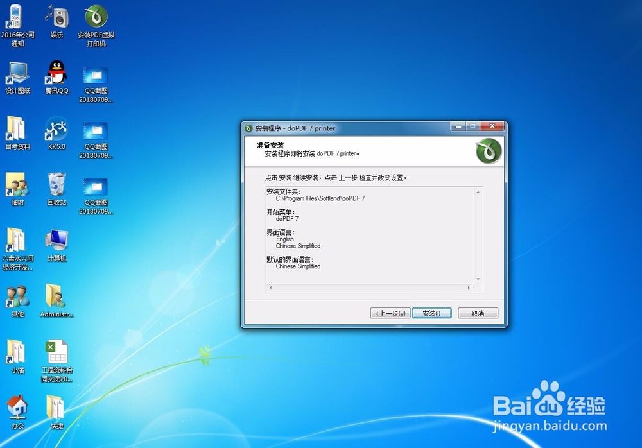The width and height of the screenshot is (642, 448).
Task: Click Chinese Simplified under 默认的界面语言
Action: coord(298,266)
